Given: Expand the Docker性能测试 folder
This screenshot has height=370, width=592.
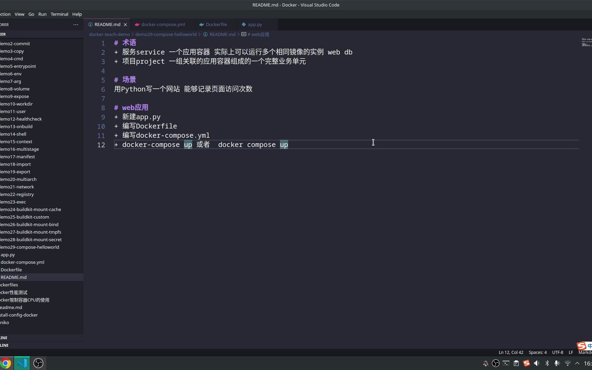Looking at the screenshot, I should [x=42, y=292].
